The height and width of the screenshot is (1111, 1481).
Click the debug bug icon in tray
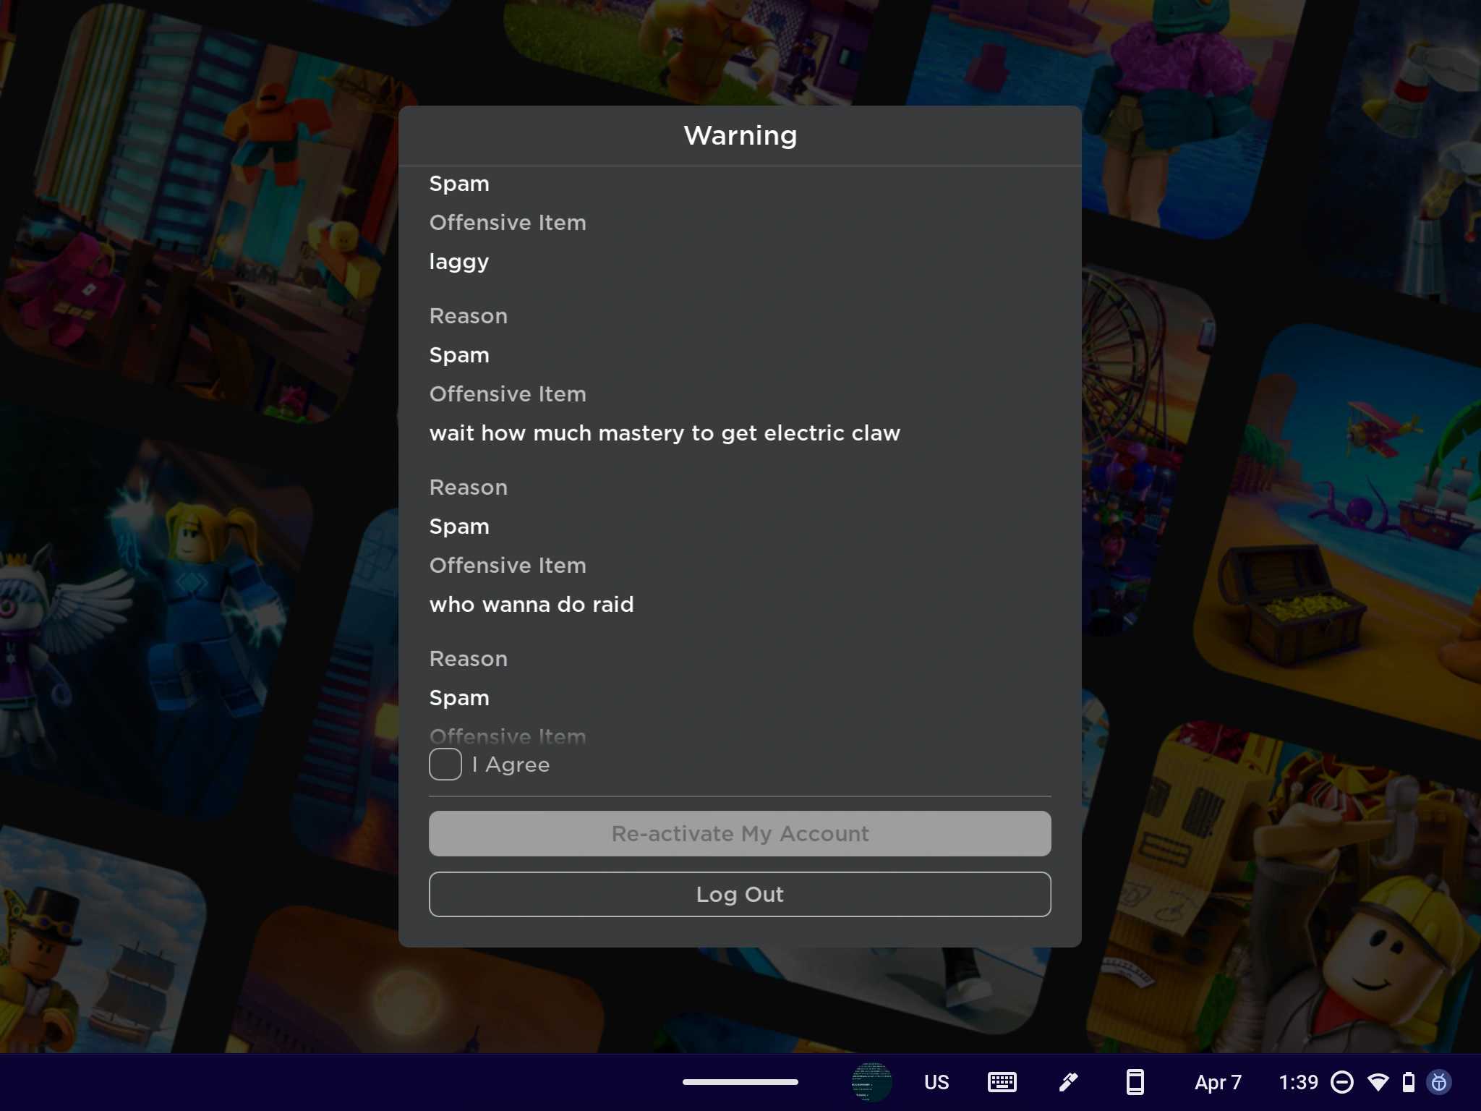click(x=1439, y=1082)
